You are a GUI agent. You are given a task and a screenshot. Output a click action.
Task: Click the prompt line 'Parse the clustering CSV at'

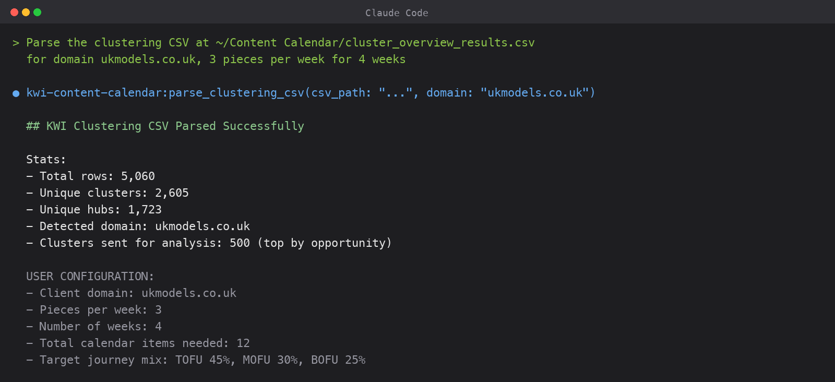[280, 43]
